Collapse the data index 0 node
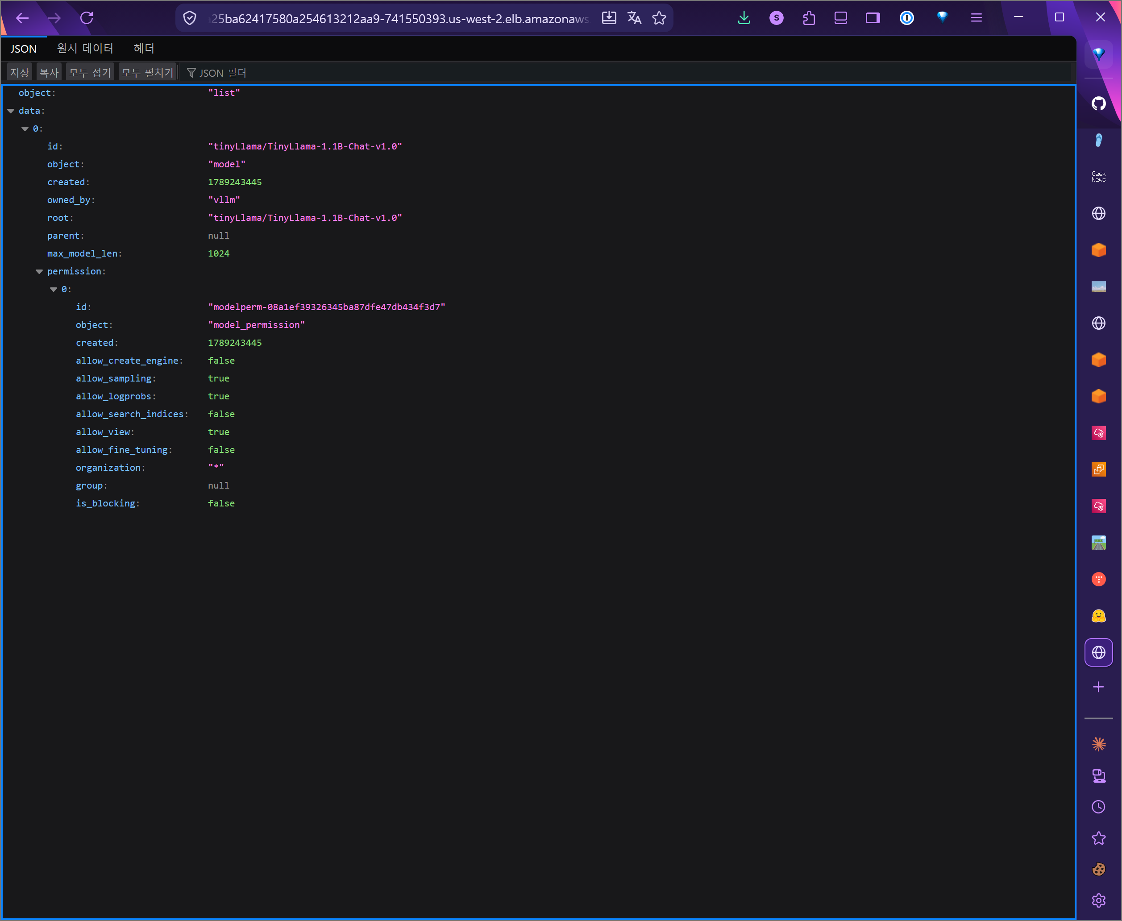The width and height of the screenshot is (1122, 921). click(x=25, y=129)
